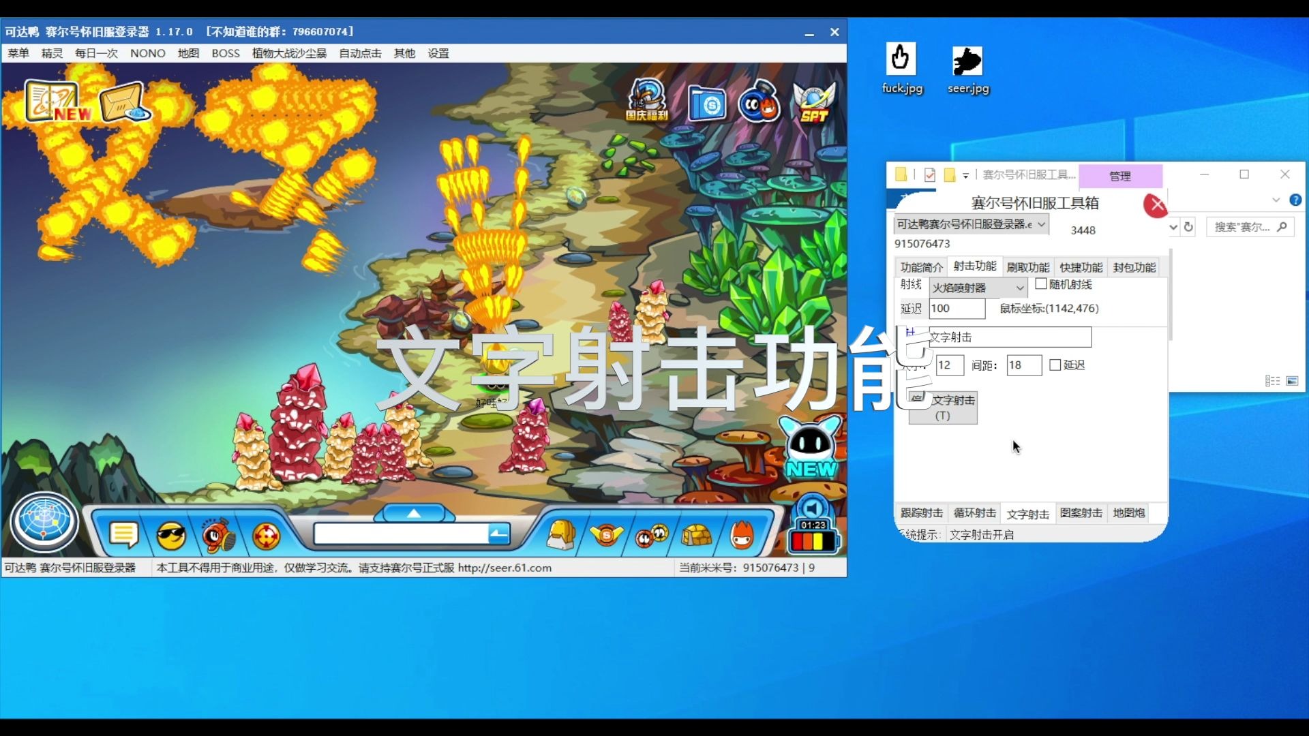Screen dimensions: 1309x736
Task: Switch to the 射击功能 tab
Action: pyautogui.click(x=974, y=266)
